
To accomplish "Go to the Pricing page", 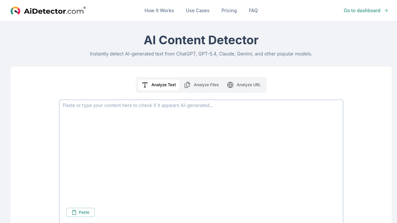I will click(x=229, y=11).
